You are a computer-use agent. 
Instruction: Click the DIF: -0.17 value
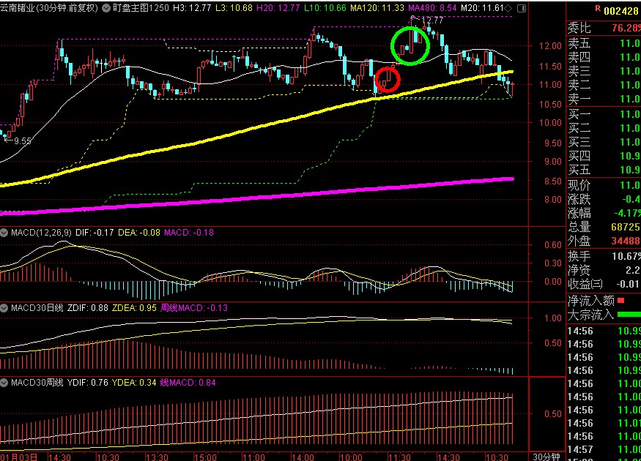pos(95,233)
